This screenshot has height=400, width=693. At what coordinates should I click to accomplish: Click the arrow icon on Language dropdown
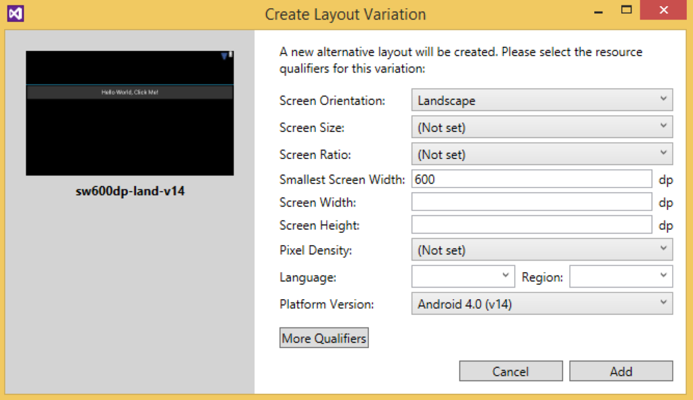(x=507, y=276)
